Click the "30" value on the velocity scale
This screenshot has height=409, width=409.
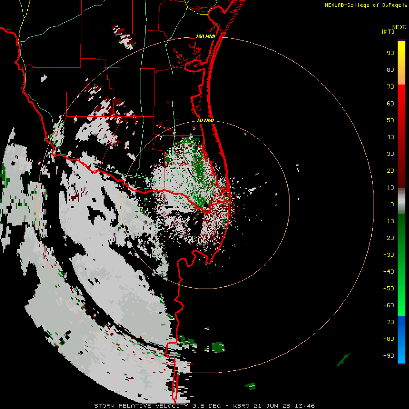point(390,154)
